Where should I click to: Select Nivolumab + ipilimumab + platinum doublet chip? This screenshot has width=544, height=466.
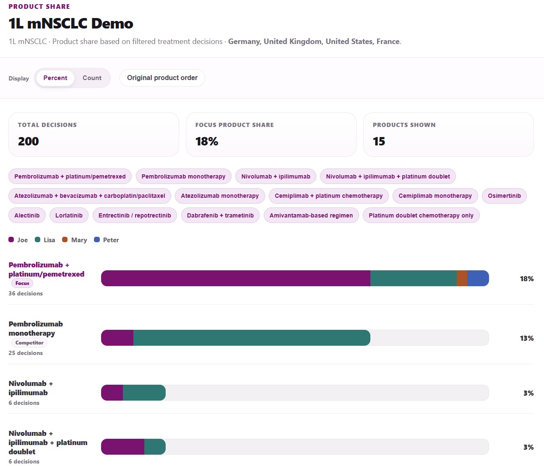coord(388,176)
